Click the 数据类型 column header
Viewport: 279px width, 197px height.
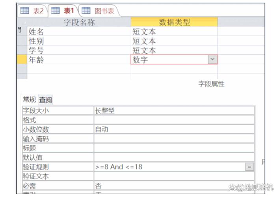pos(174,22)
